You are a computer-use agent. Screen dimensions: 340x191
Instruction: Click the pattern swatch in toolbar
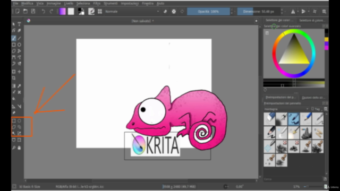click(x=71, y=12)
